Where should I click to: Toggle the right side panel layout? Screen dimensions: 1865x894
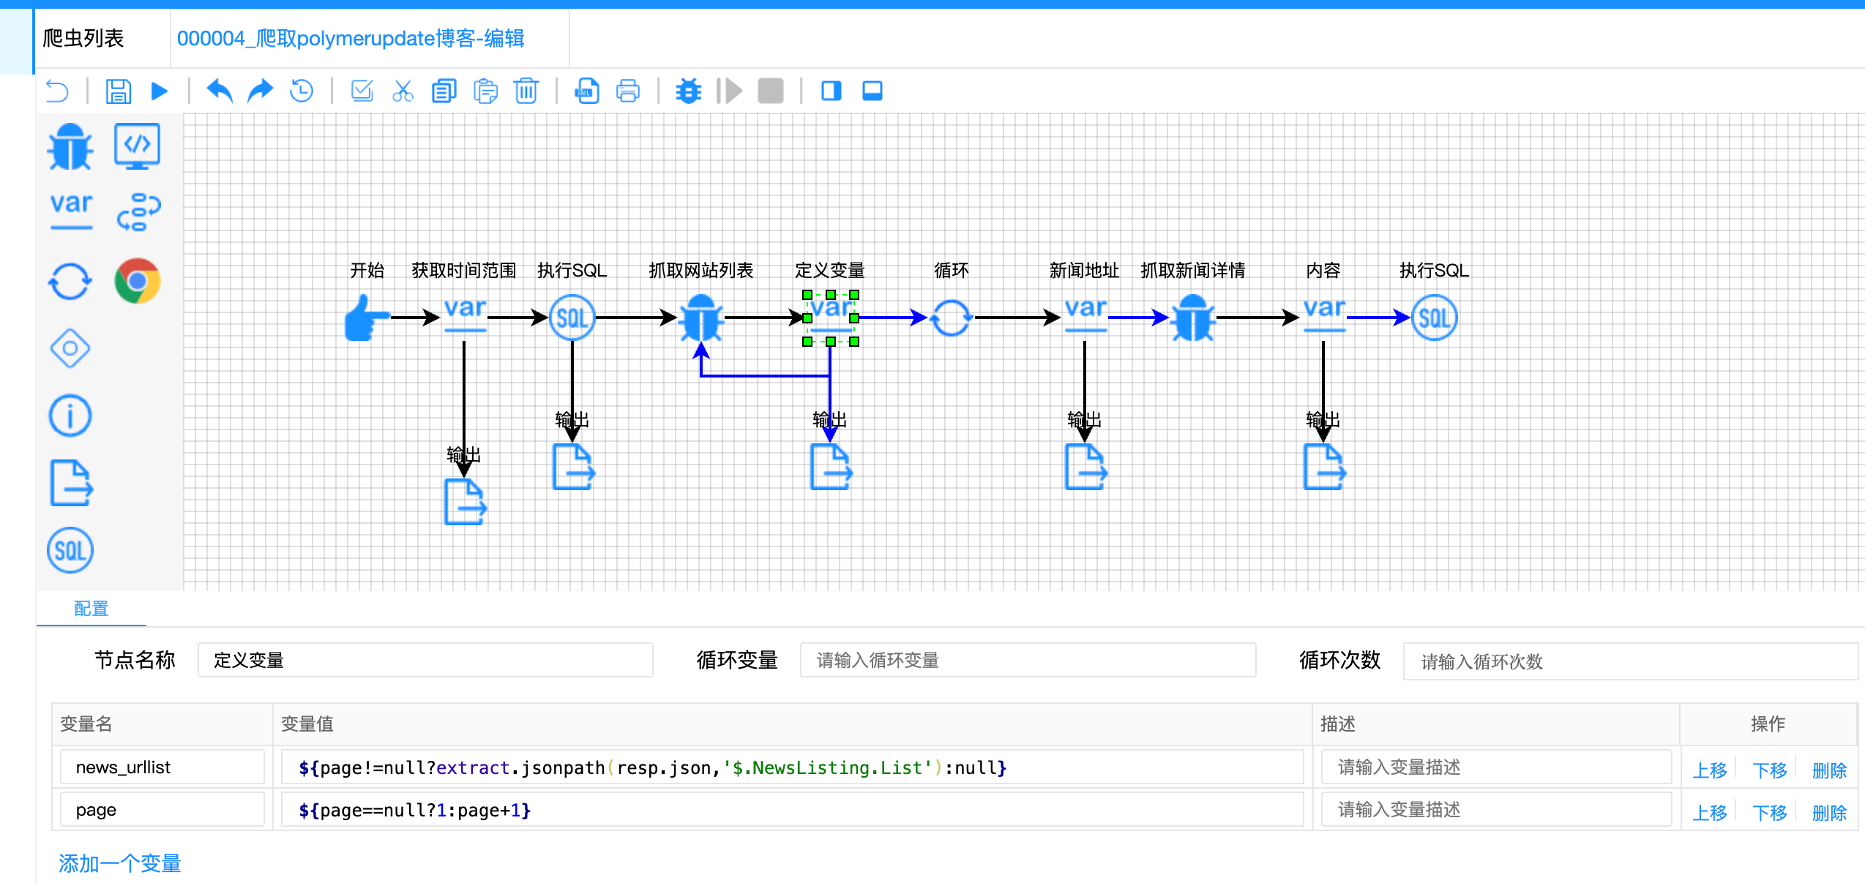pyautogui.click(x=831, y=91)
